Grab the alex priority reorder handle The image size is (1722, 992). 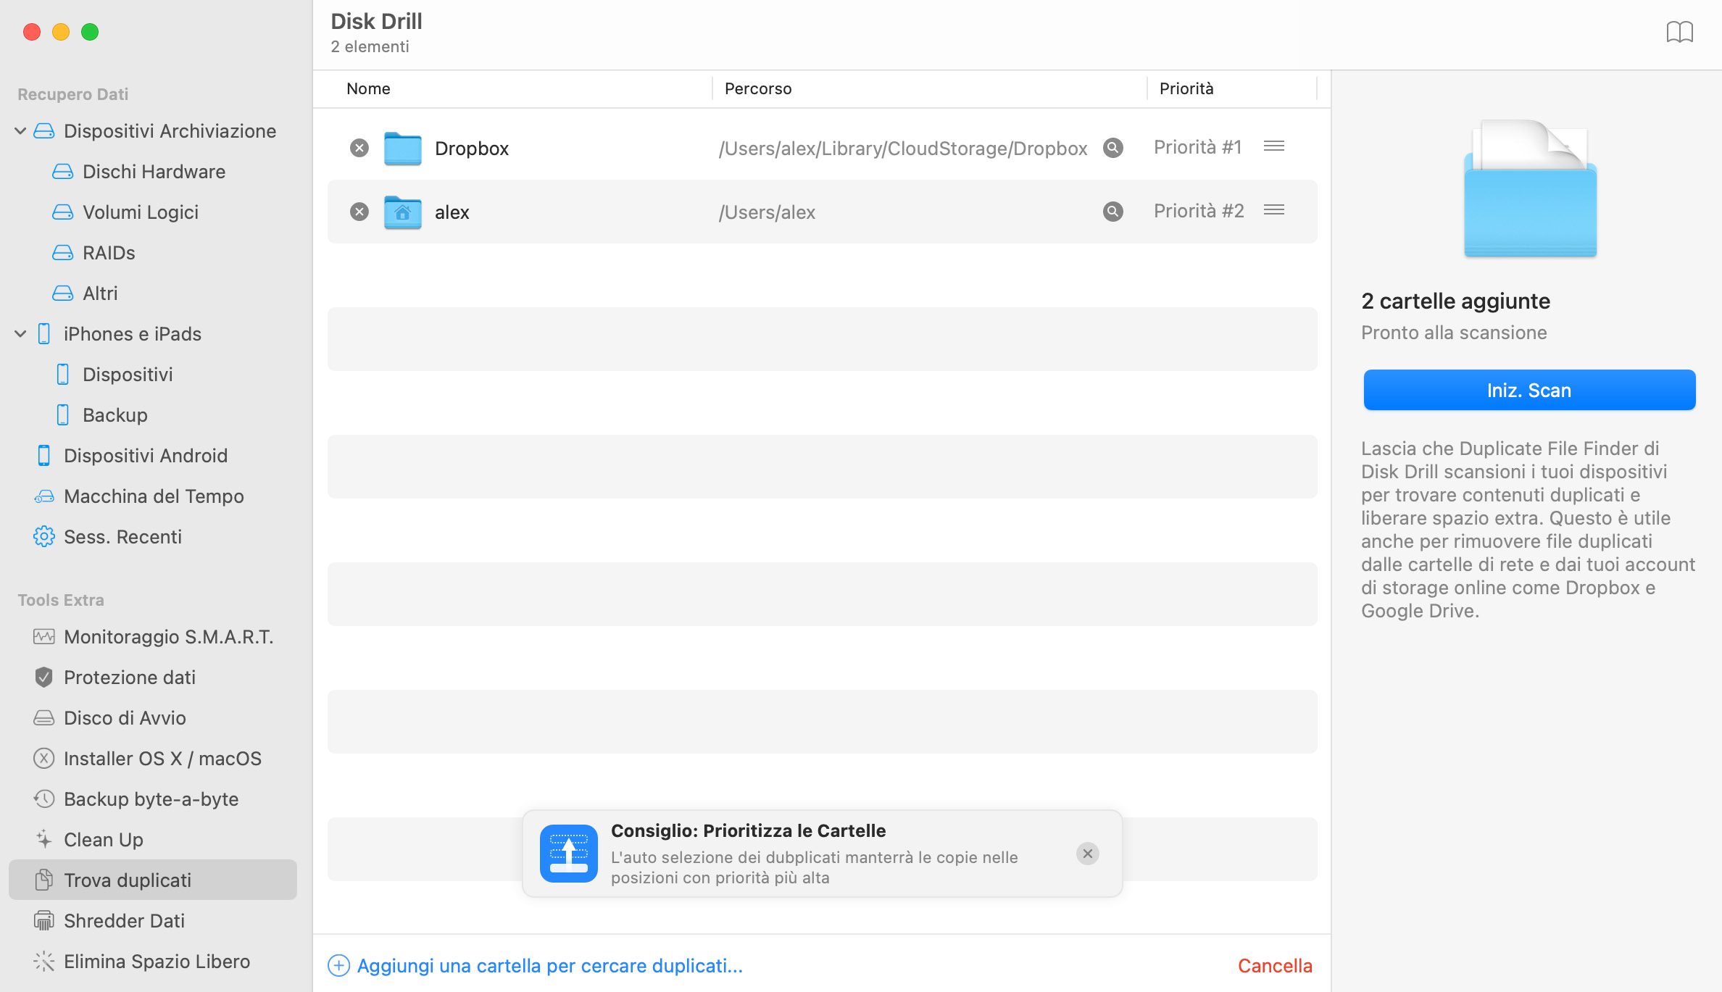pyautogui.click(x=1274, y=210)
